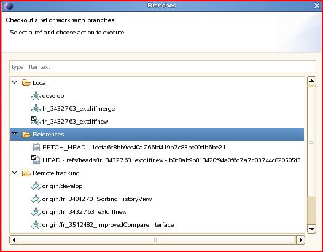
Task: Click the type filter text field
Action: (163, 67)
